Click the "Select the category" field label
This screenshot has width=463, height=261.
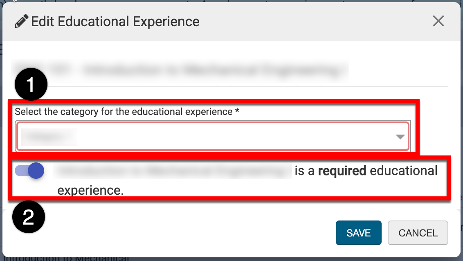(124, 112)
